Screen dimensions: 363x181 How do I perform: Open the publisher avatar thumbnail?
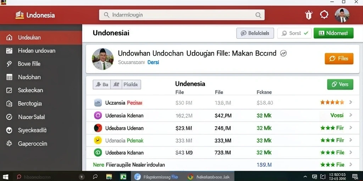[102, 59]
